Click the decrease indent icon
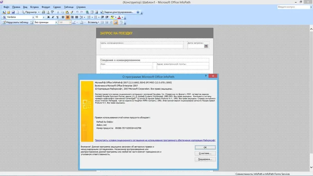The width and height of the screenshot is (313, 176). tap(103, 17)
